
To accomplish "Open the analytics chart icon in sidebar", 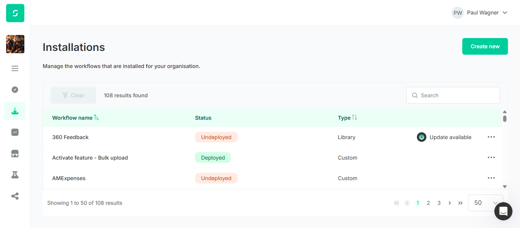I will click(15, 132).
